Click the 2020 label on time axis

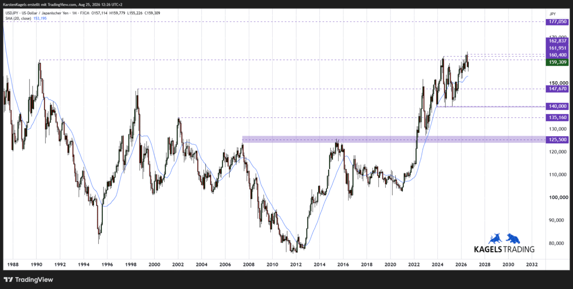click(391, 264)
